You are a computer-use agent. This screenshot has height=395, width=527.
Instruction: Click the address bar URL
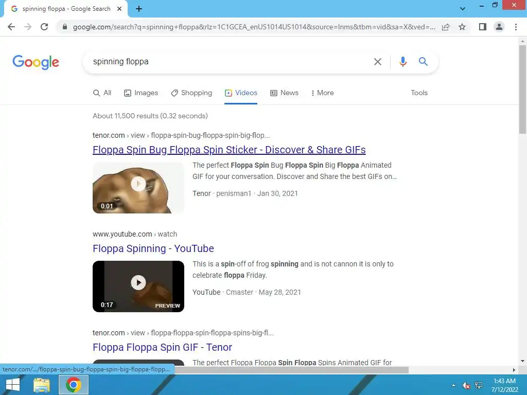pos(254,27)
